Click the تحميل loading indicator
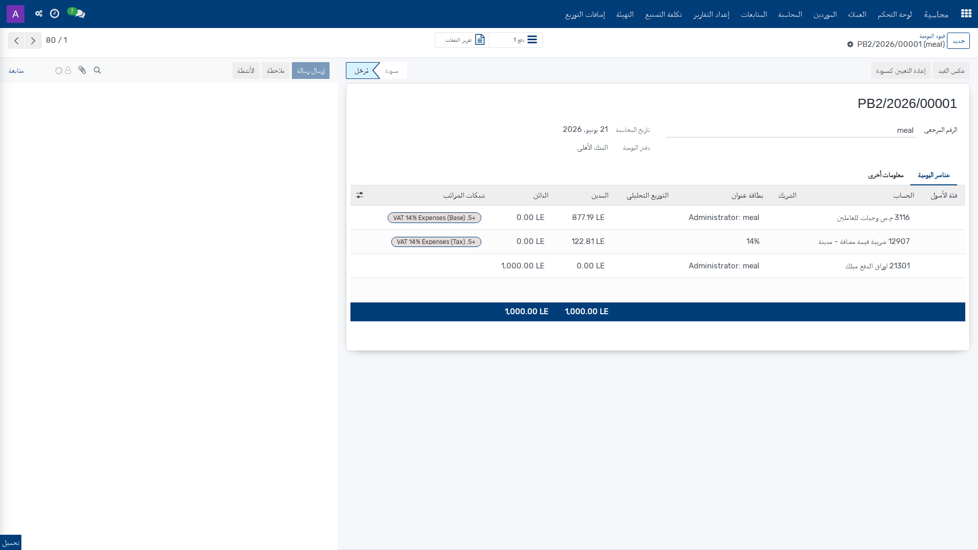Screen dimensions: 978x550 (x=11, y=542)
